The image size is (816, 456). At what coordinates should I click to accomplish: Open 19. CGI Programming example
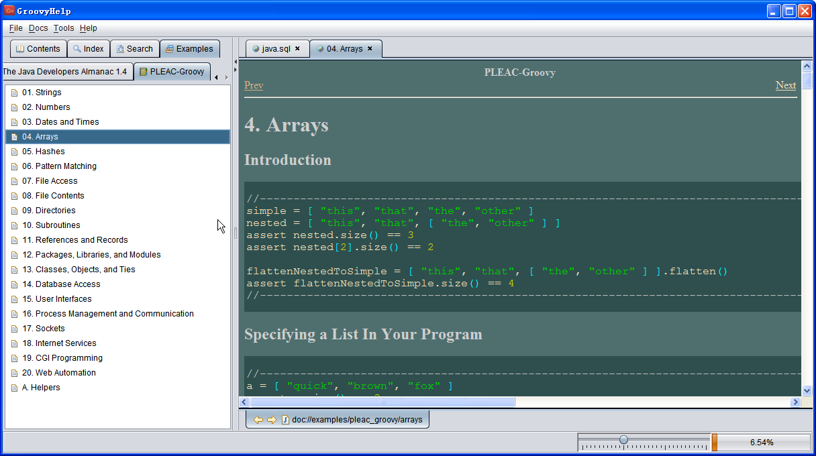[117, 358]
